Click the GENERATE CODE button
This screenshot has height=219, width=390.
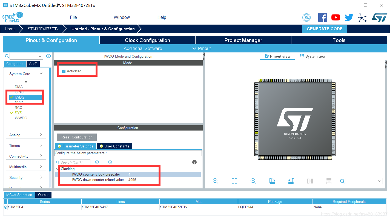[x=324, y=29]
